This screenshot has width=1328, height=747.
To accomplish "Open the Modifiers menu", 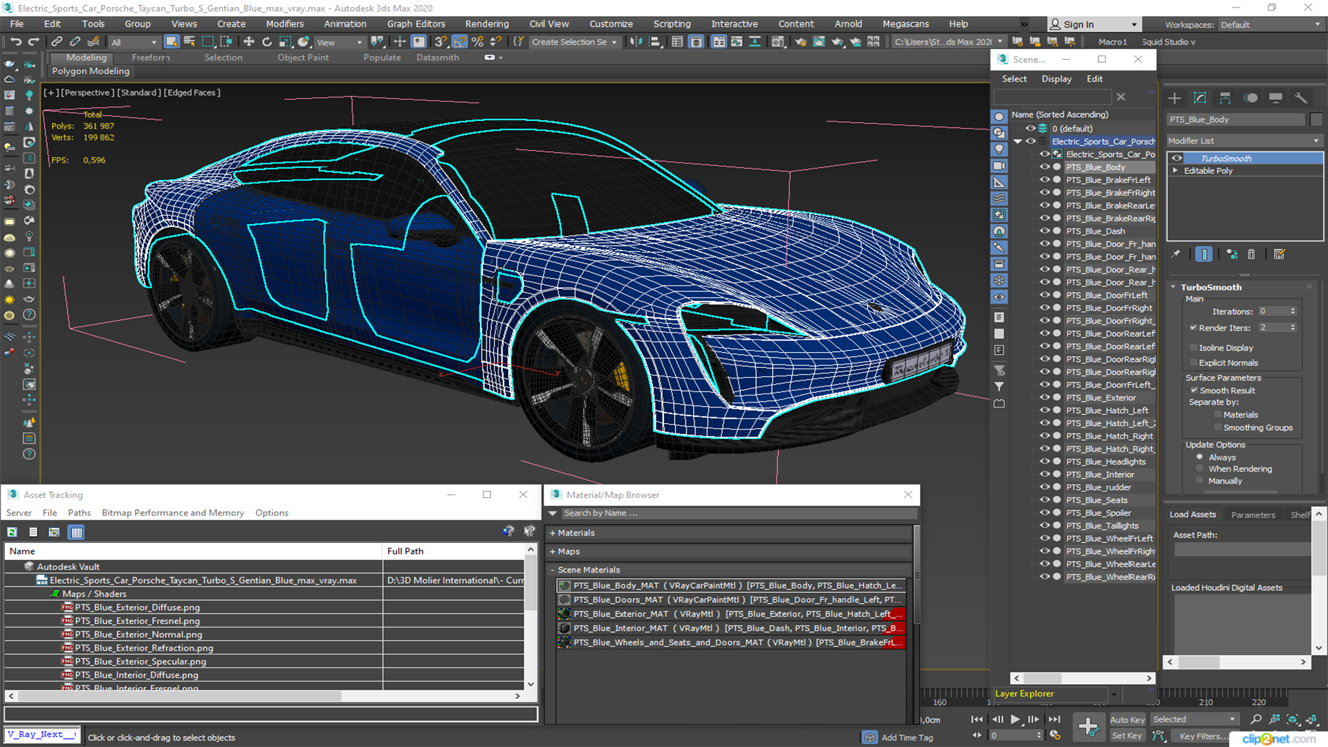I will click(x=285, y=24).
